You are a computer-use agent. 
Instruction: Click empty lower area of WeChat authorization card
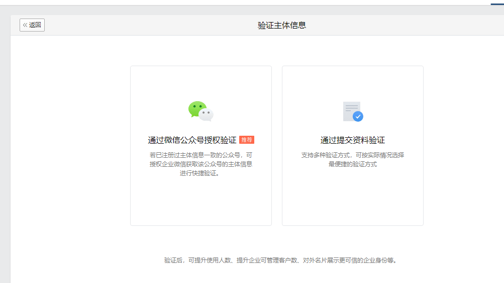point(200,203)
